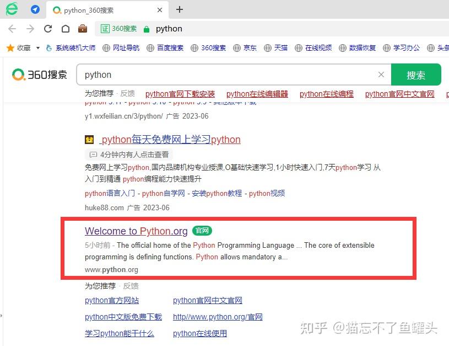Click the green 官网 badge
The width and height of the screenshot is (449, 346).
[202, 230]
